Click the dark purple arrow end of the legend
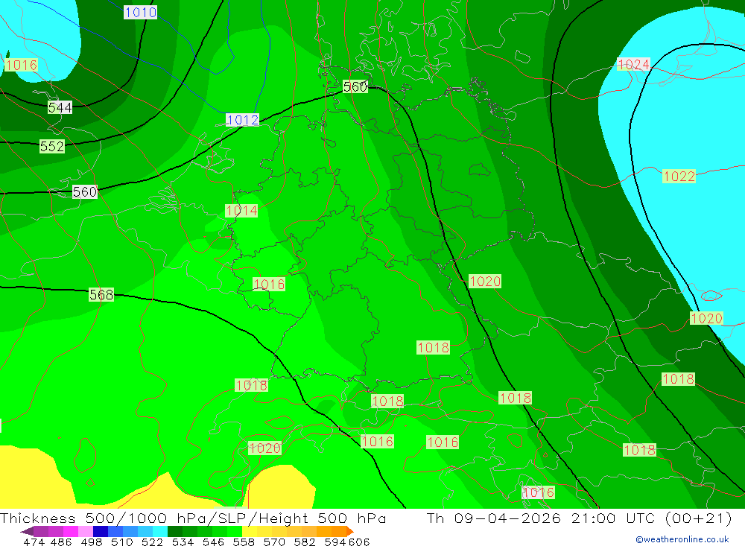 [27, 531]
